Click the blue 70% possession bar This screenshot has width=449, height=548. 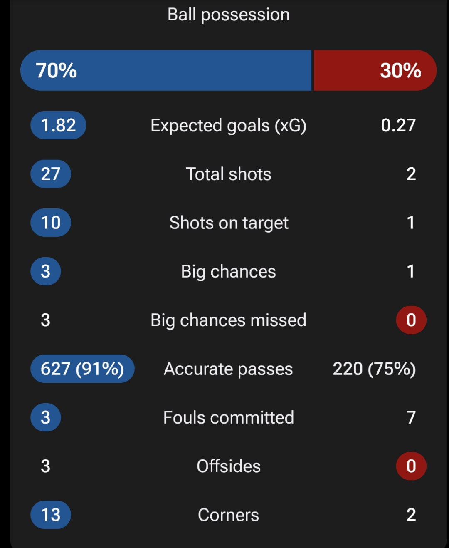(x=166, y=70)
